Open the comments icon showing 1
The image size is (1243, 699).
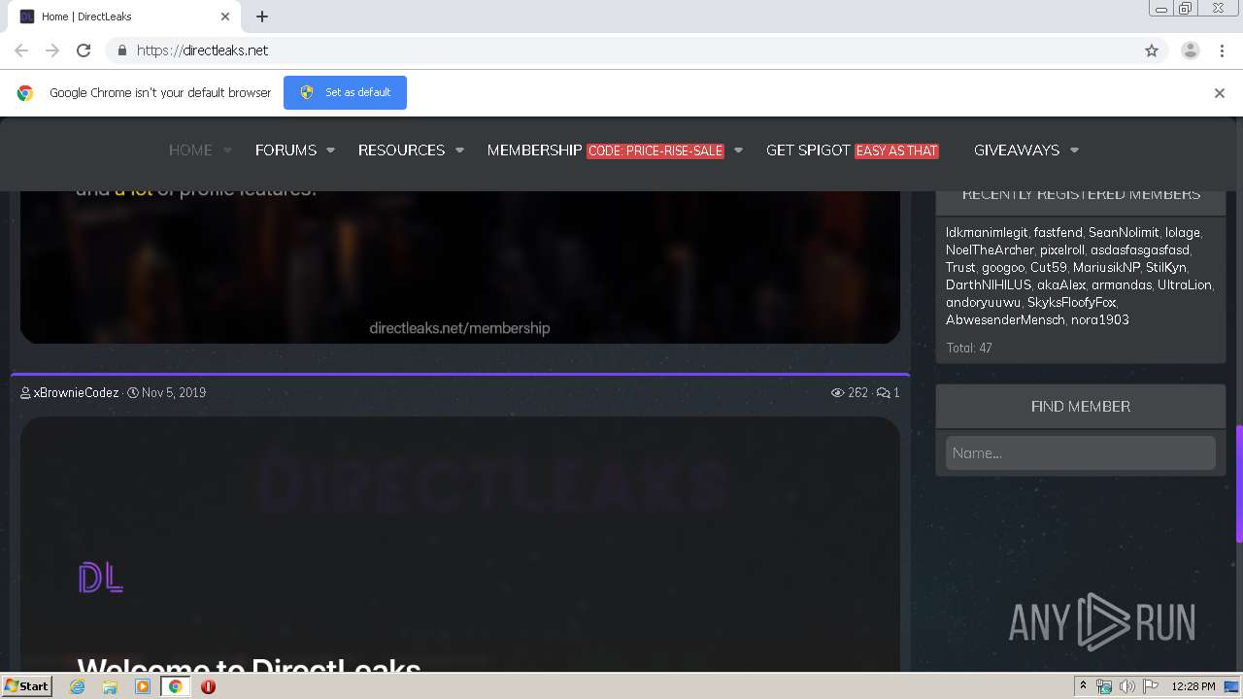[883, 393]
